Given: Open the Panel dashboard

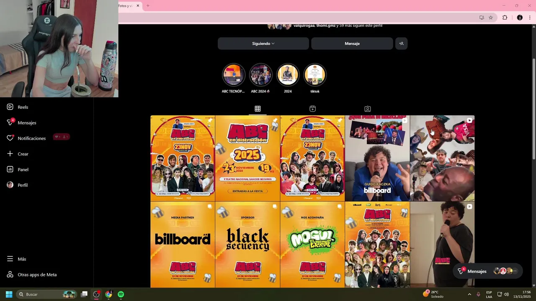Looking at the screenshot, I should pos(18,169).
